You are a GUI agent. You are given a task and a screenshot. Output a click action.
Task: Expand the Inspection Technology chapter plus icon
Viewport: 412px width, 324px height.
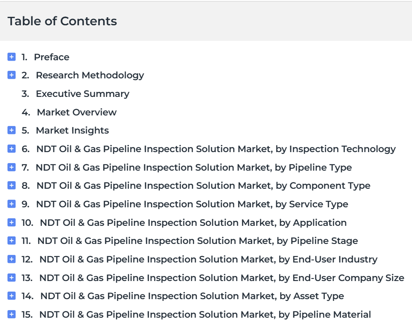(x=11, y=149)
